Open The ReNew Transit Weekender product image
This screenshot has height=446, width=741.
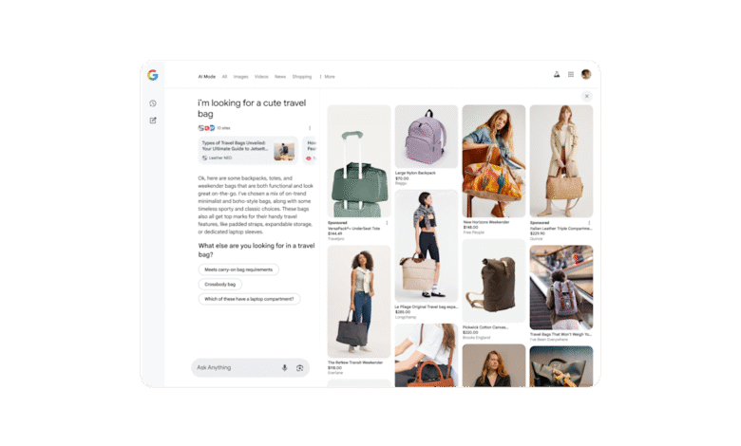pos(359,302)
